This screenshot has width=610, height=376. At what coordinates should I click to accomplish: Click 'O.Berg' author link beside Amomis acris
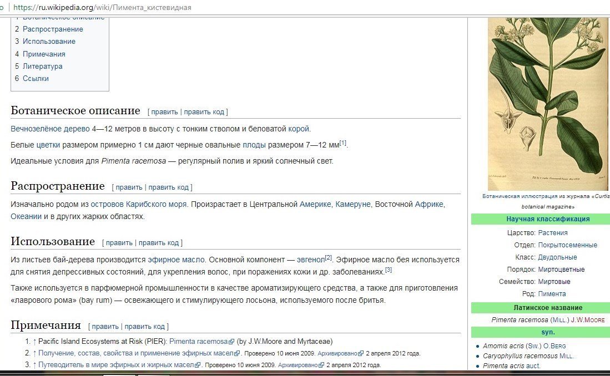click(554, 346)
